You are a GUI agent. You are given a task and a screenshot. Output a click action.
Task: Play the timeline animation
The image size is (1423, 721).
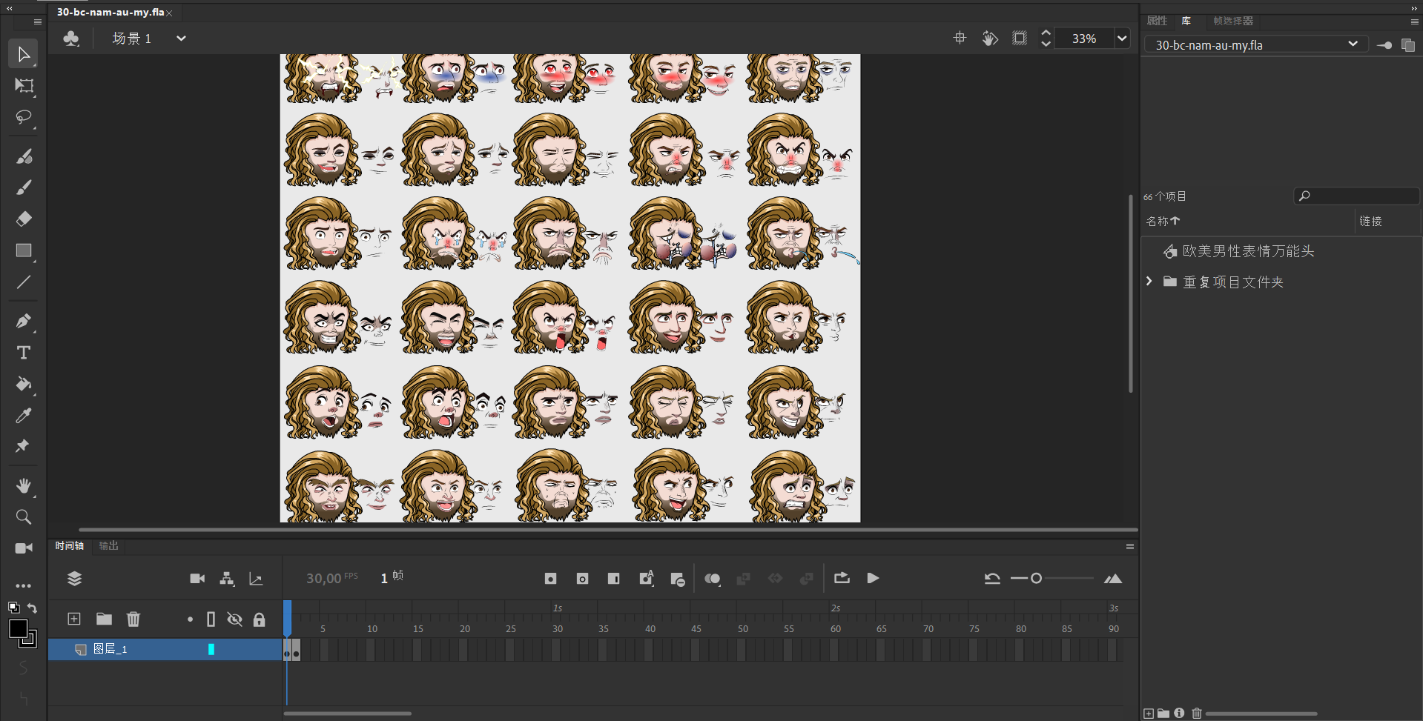(x=873, y=579)
